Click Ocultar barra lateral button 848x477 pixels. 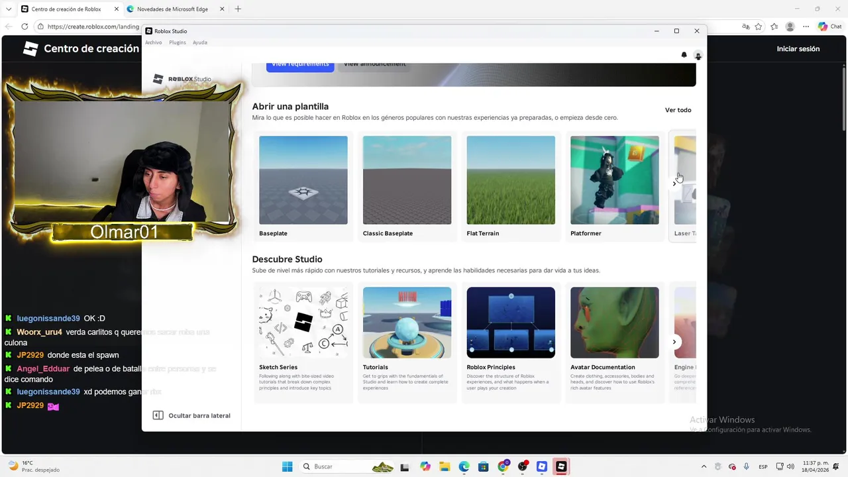click(x=191, y=415)
